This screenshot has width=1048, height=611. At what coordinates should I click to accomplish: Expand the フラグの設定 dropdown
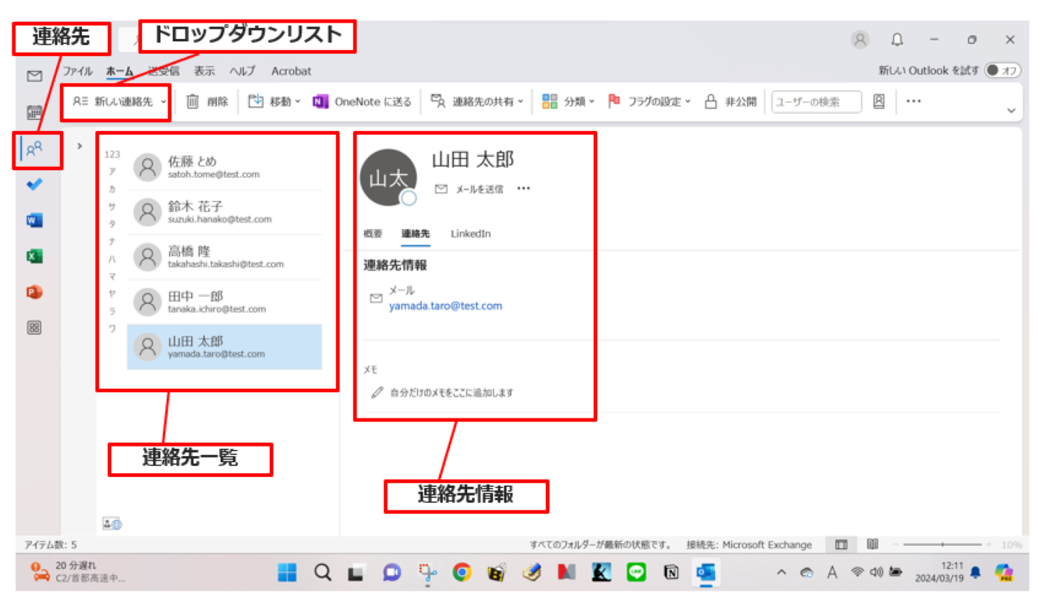(688, 102)
